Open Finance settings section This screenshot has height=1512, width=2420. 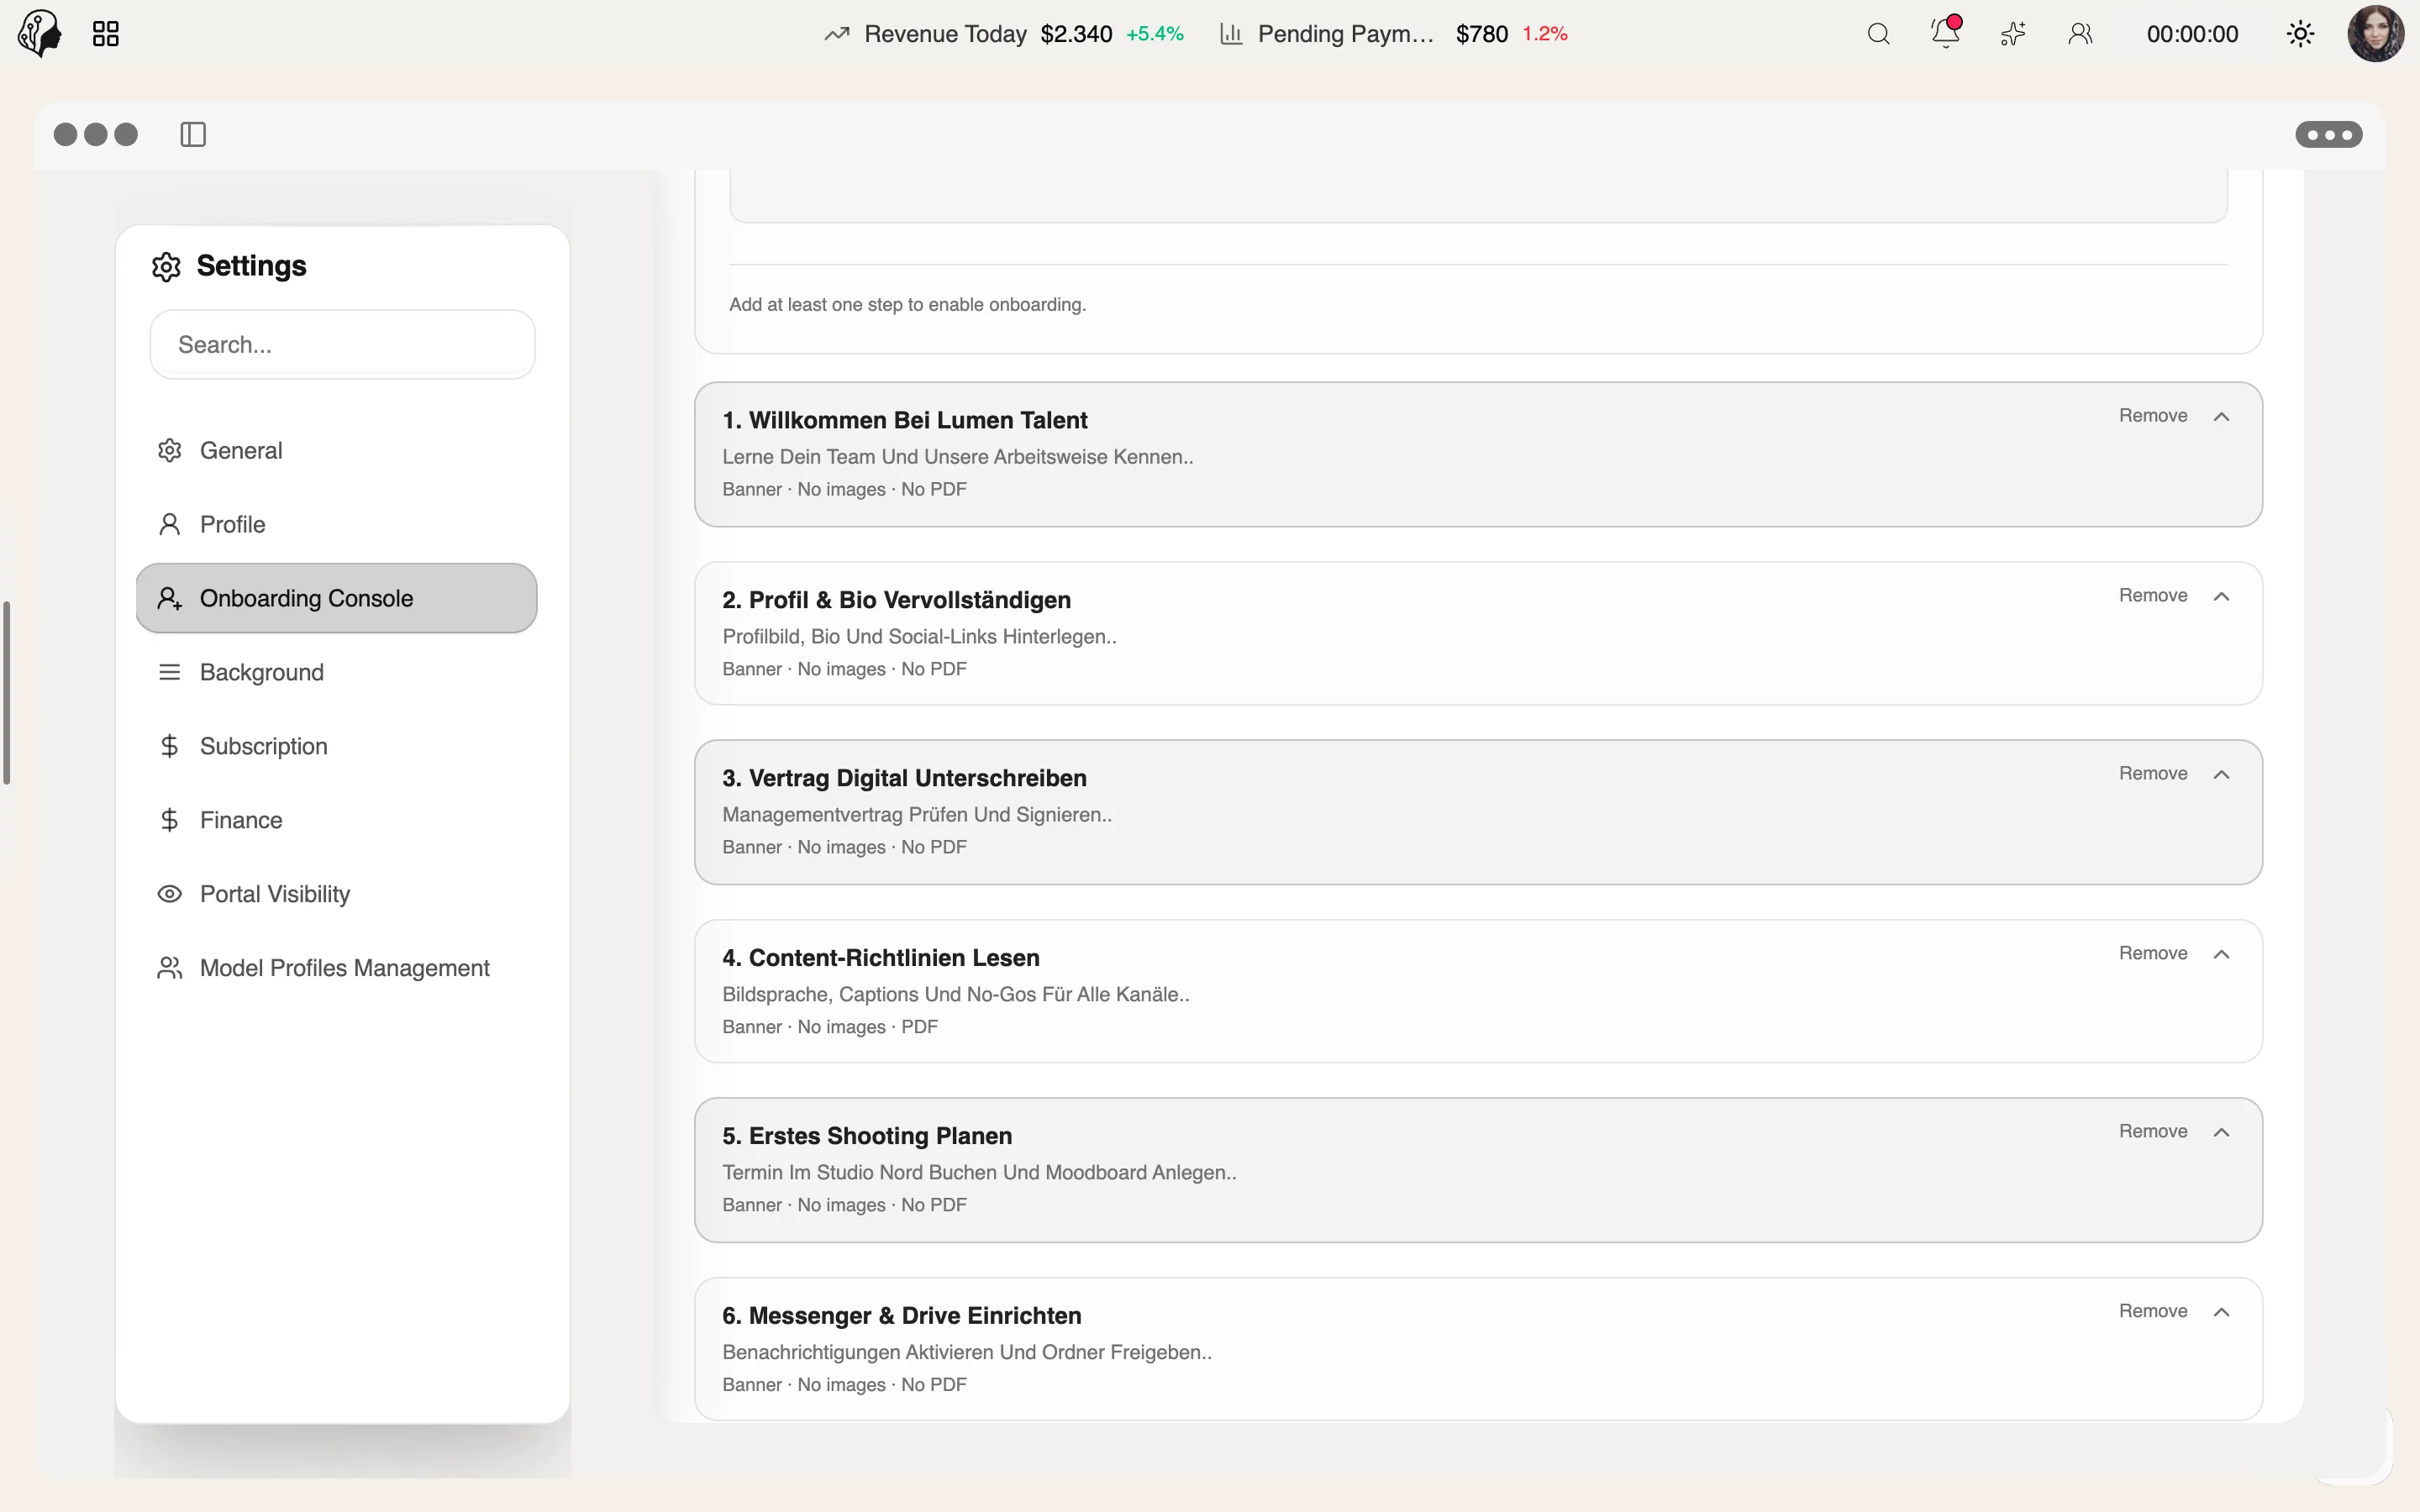[x=336, y=820]
